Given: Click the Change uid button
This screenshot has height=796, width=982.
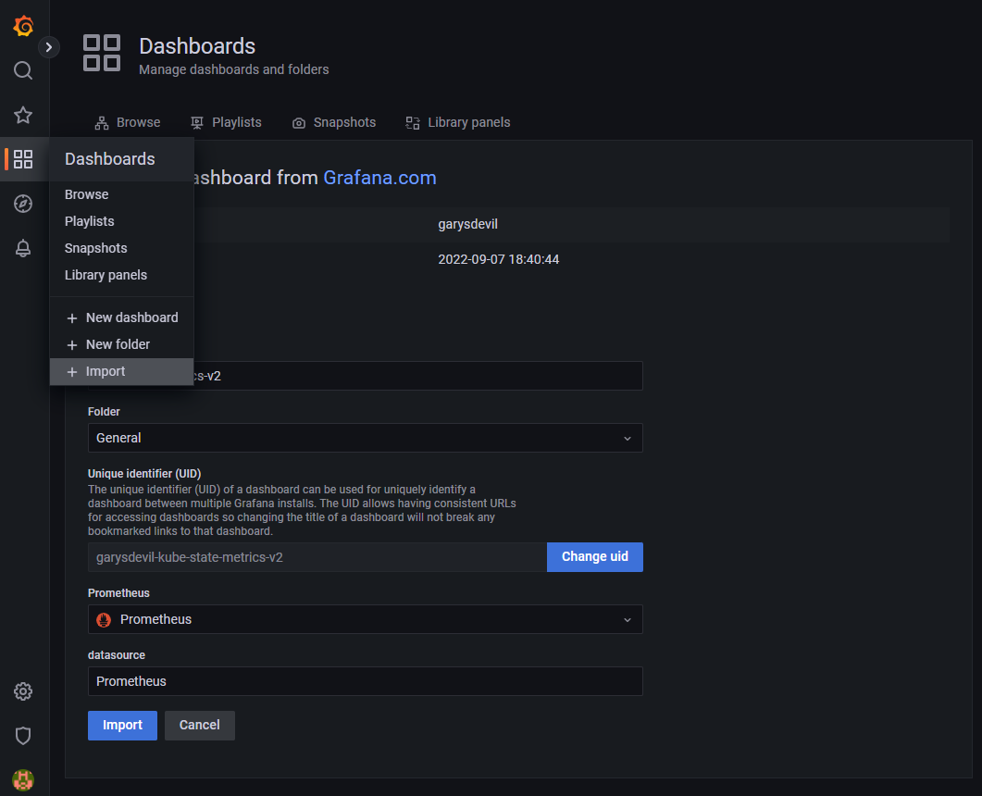Looking at the screenshot, I should click(595, 557).
